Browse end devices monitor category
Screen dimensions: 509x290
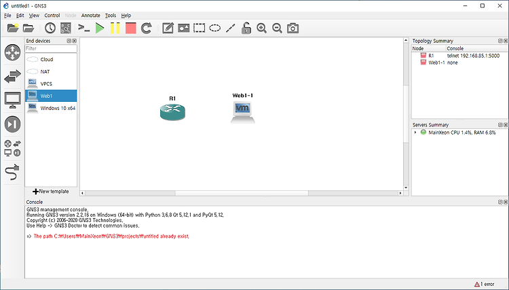tap(13, 101)
